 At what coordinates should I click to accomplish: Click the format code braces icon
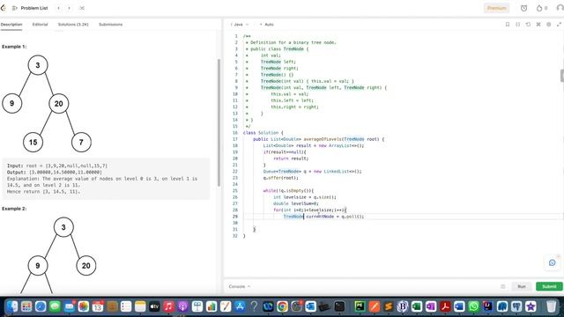[x=517, y=25]
